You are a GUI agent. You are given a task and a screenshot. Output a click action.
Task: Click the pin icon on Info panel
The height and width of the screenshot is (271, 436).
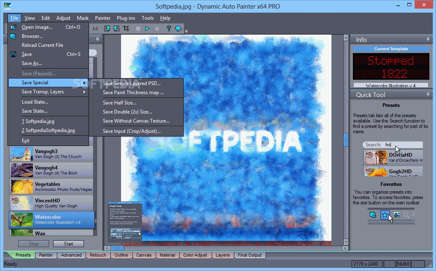428,39
